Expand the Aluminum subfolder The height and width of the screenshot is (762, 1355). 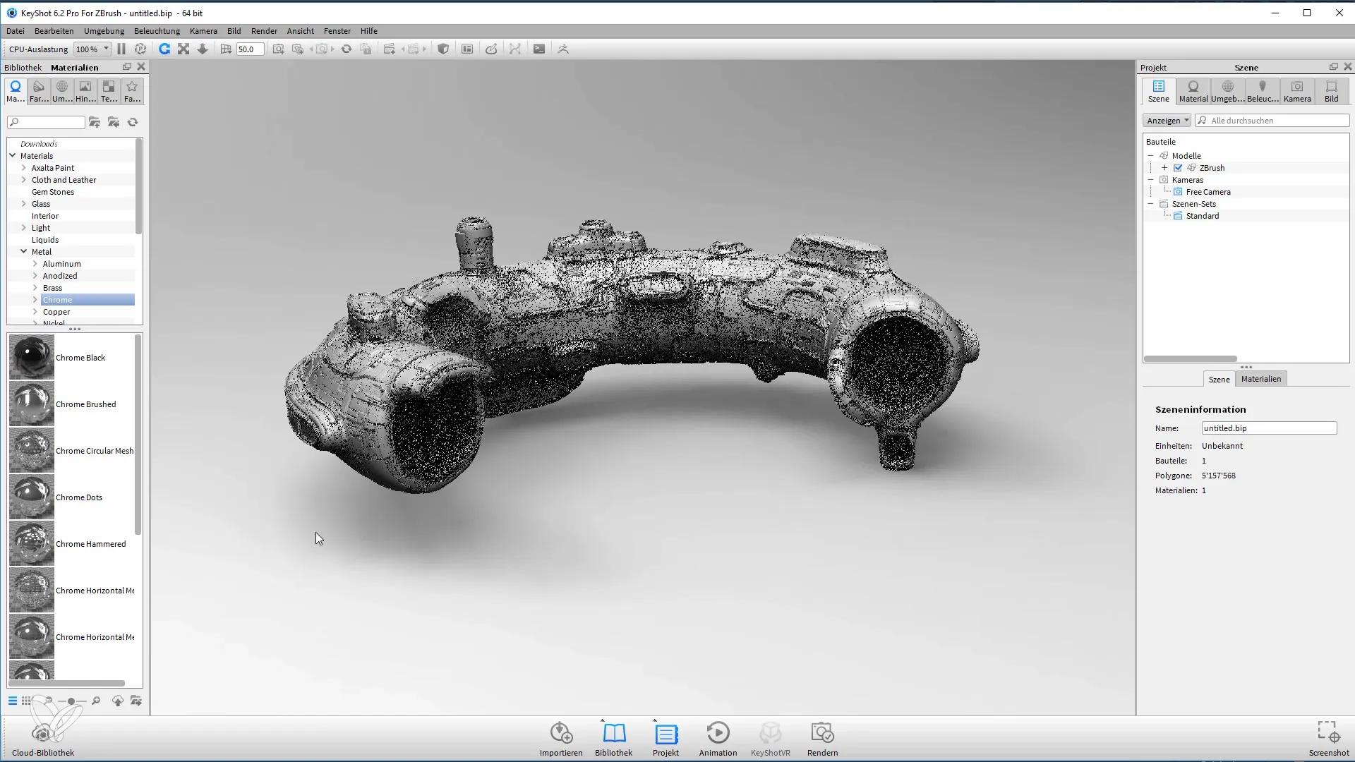(35, 264)
